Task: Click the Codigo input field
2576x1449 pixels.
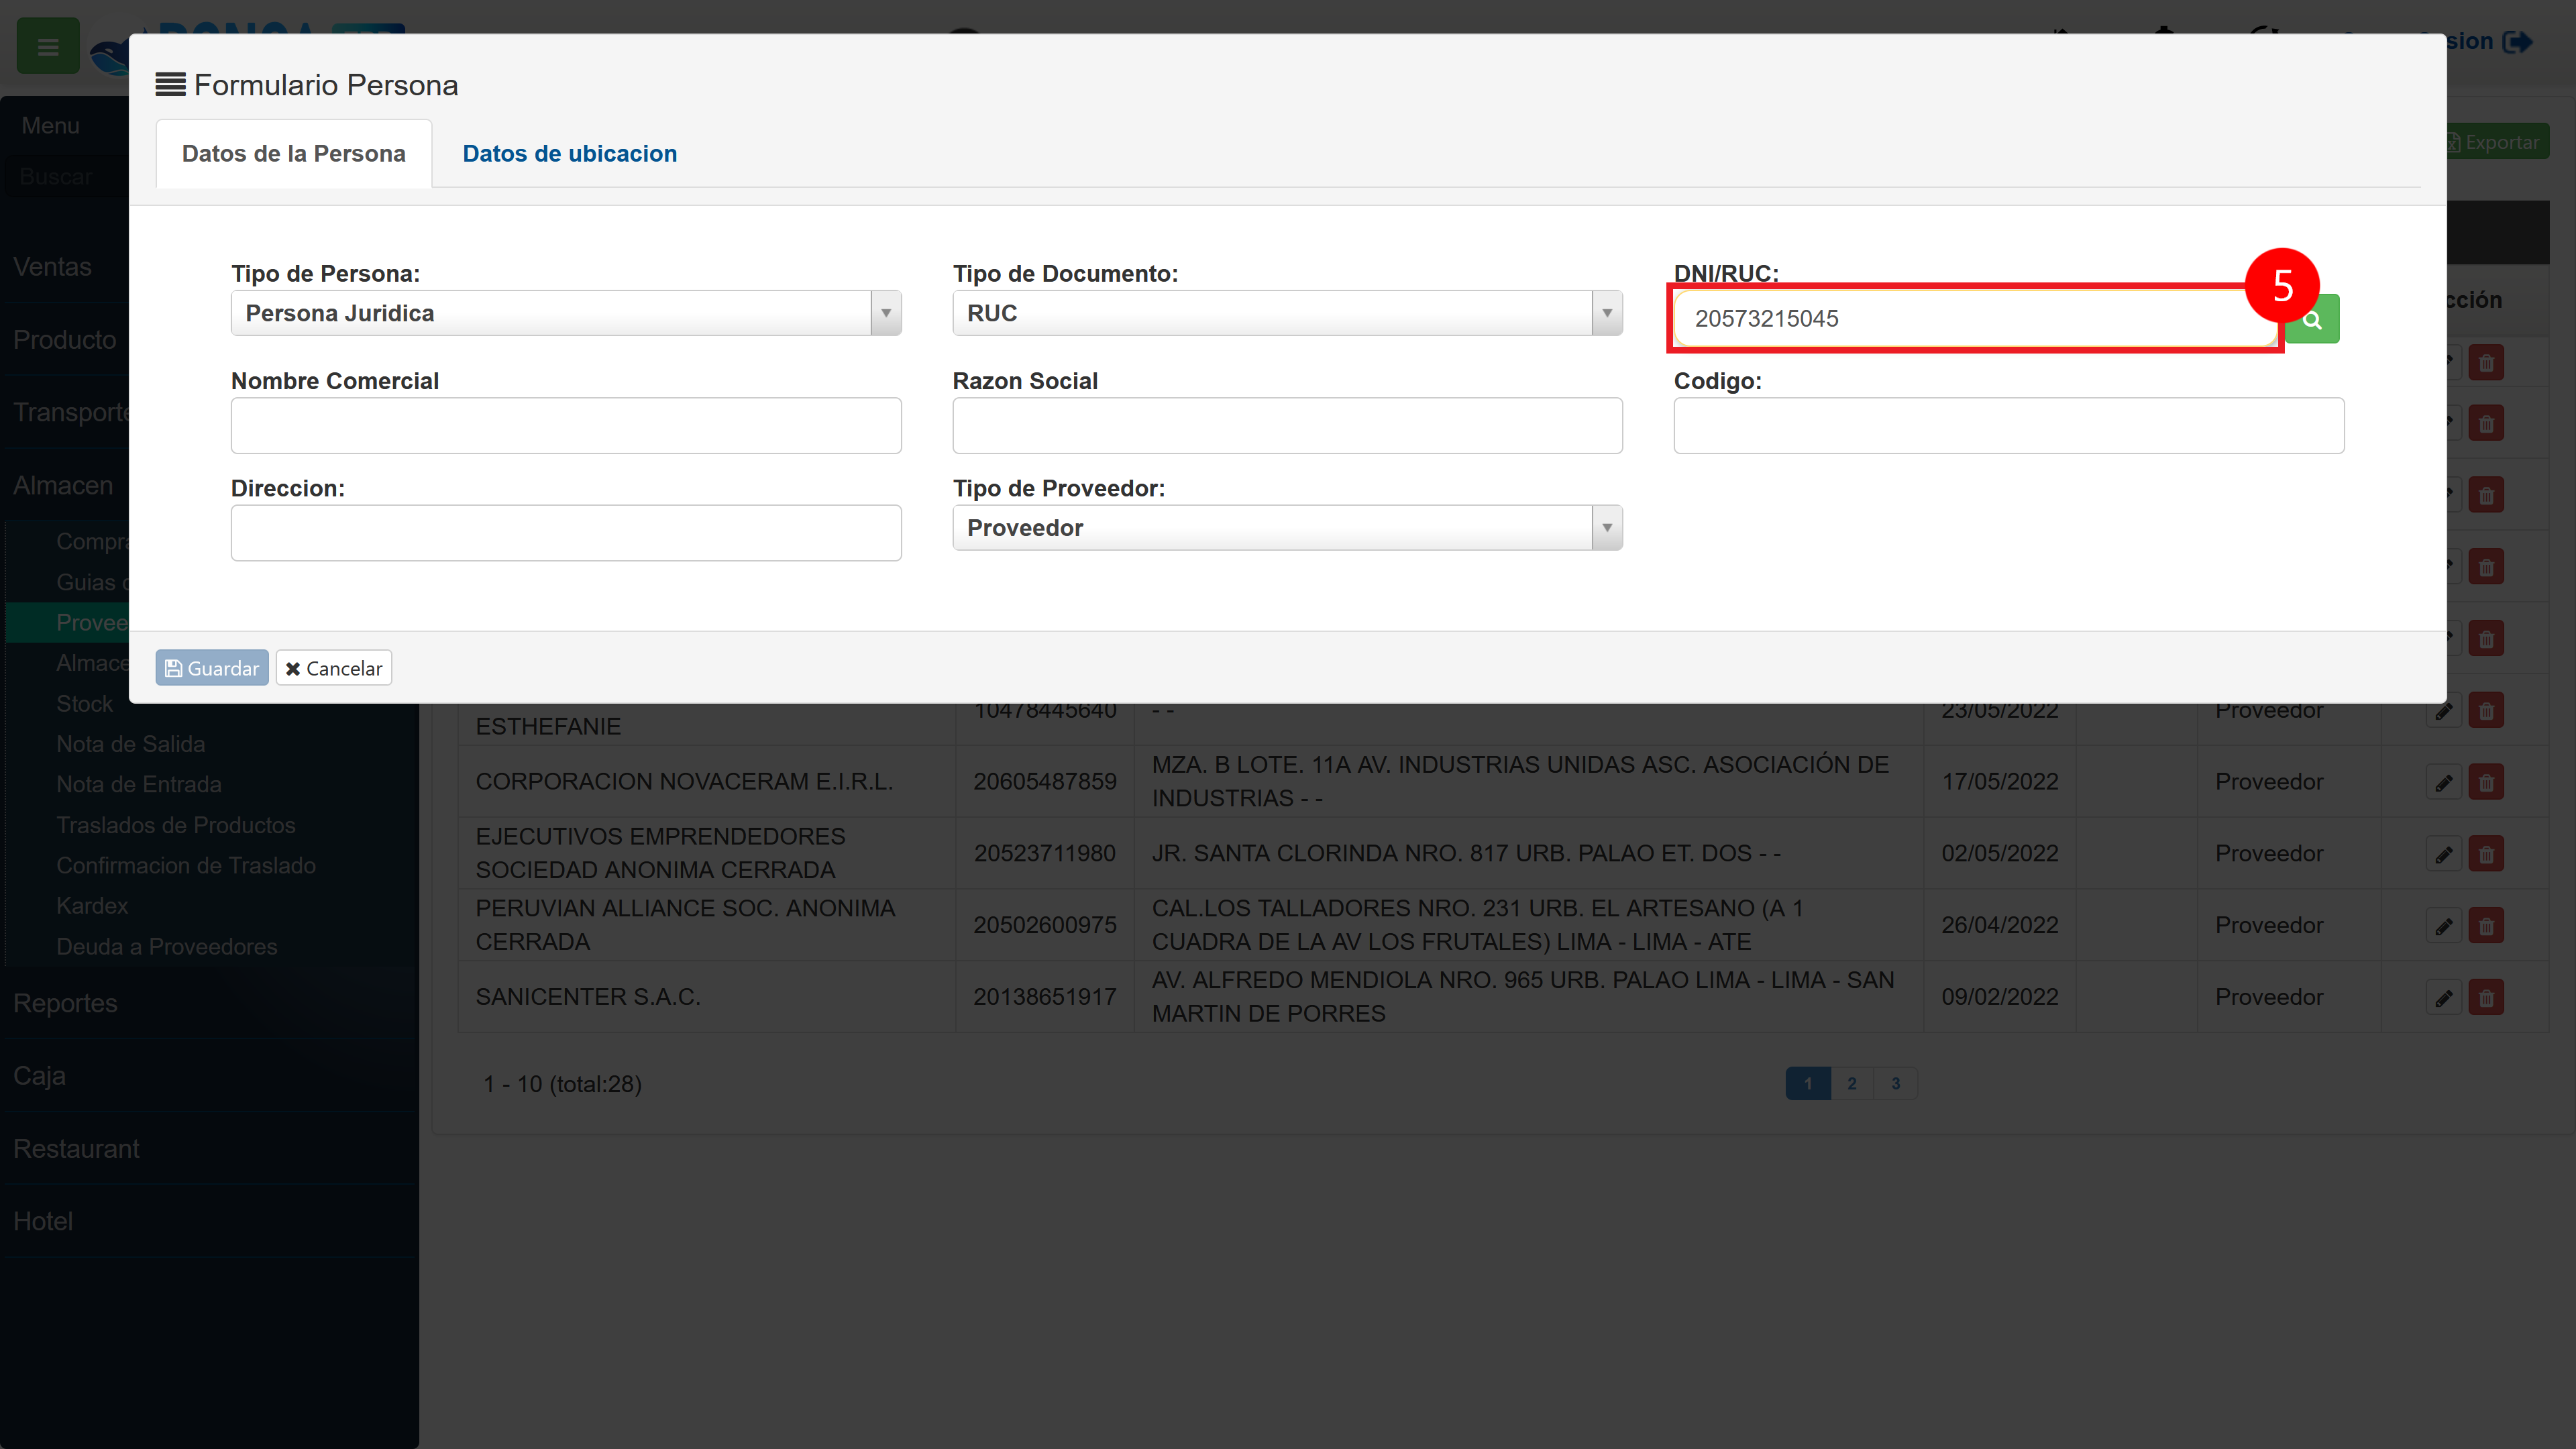Action: (x=2009, y=426)
